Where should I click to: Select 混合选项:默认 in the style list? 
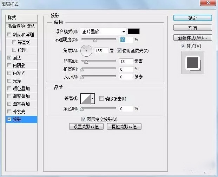pyautogui.click(x=21, y=27)
